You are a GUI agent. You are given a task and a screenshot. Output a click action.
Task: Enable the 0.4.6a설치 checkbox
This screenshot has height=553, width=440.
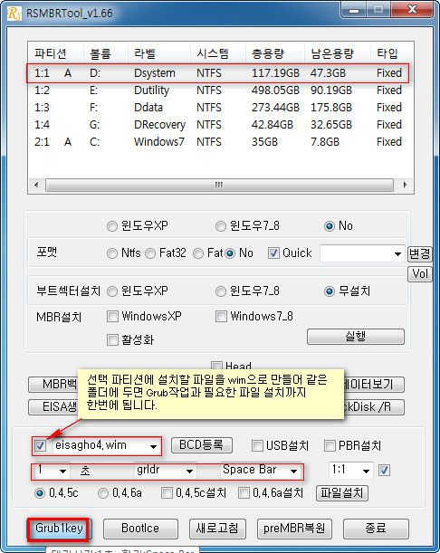click(x=244, y=493)
